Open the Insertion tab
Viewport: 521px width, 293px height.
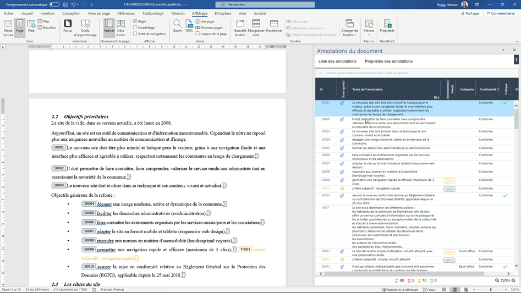47,13
